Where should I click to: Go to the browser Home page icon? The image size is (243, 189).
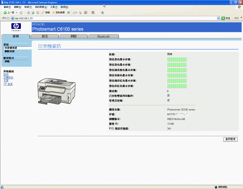(x=38, y=13)
